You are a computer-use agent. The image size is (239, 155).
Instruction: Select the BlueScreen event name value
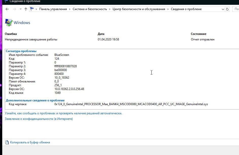[62, 55]
